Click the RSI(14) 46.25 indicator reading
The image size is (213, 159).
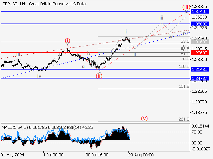(x=80, y=127)
